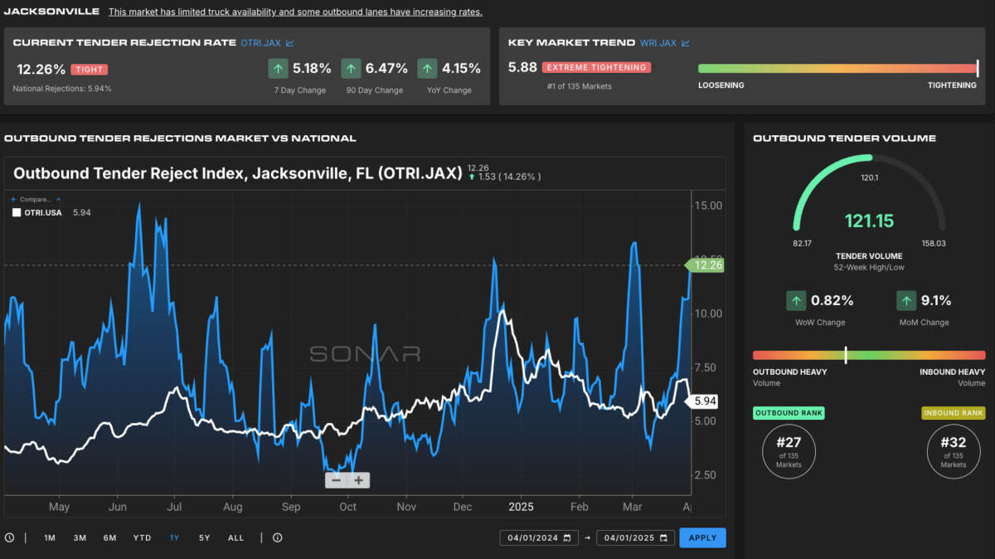Screen dimensions: 995x559
Task: Open the WRI.JAX chart icon
Action: [686, 42]
